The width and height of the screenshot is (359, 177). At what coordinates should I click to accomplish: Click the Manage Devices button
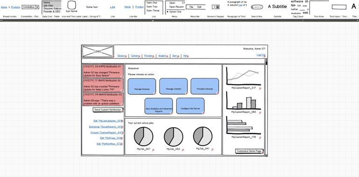[x=142, y=86]
